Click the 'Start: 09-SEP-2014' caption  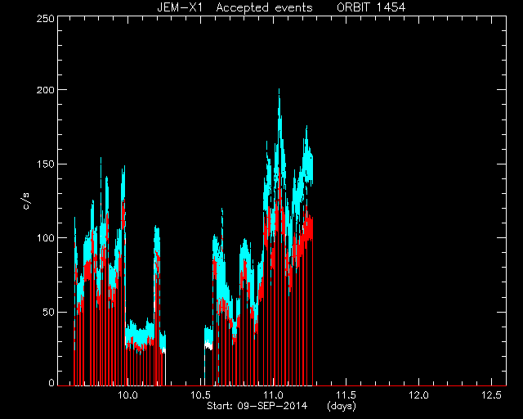tap(257, 406)
